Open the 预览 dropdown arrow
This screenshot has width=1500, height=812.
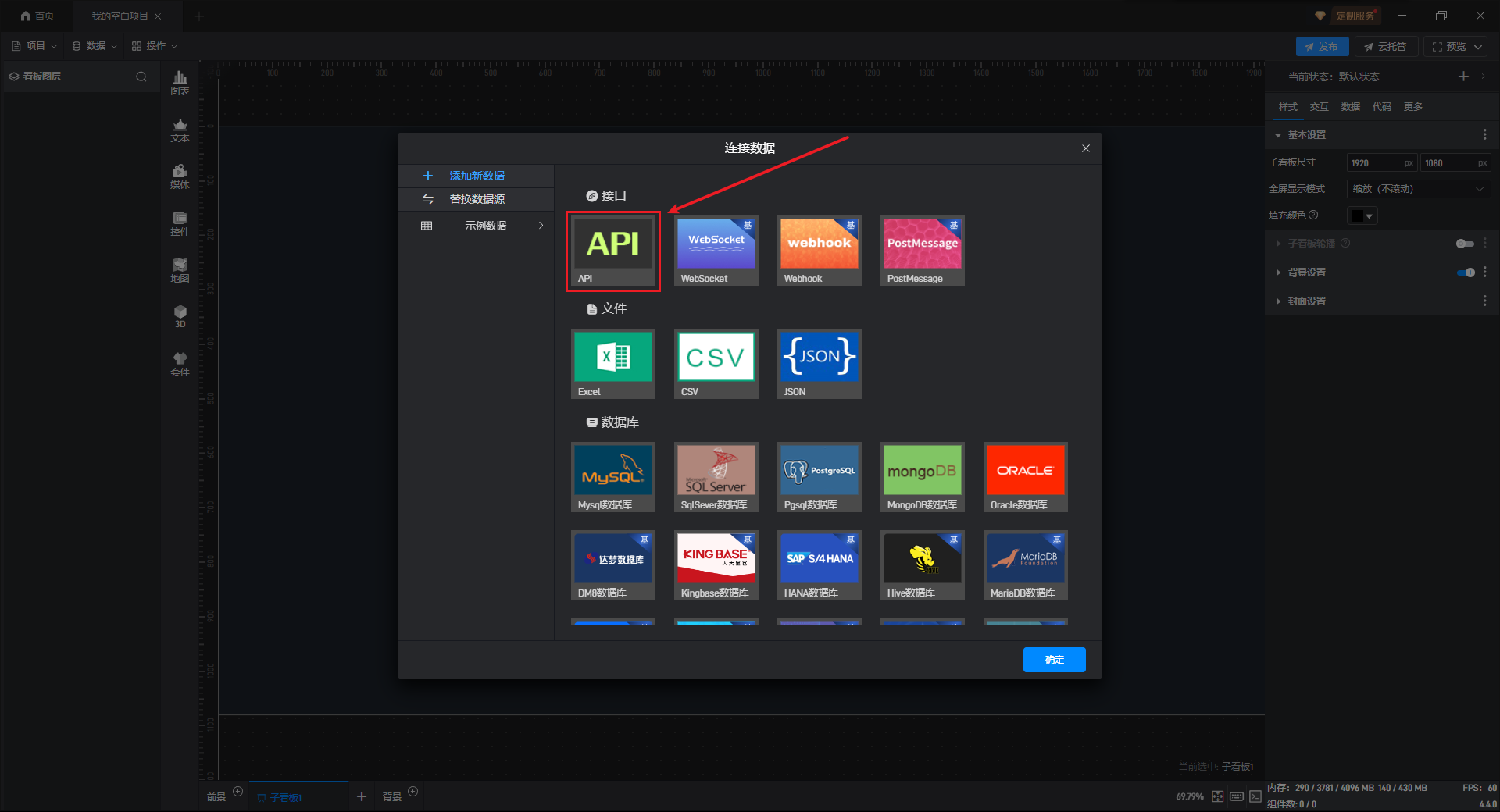(1478, 47)
